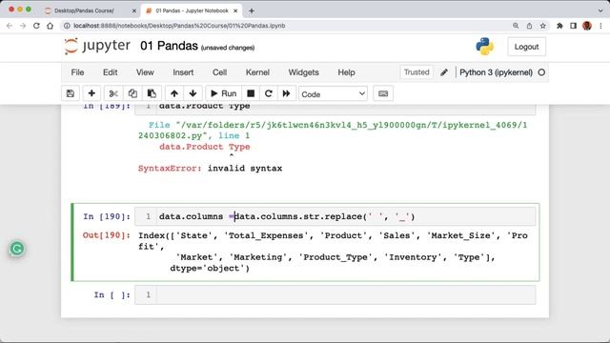Expand the tab search chevron
The image size is (610, 343).
tap(600, 10)
